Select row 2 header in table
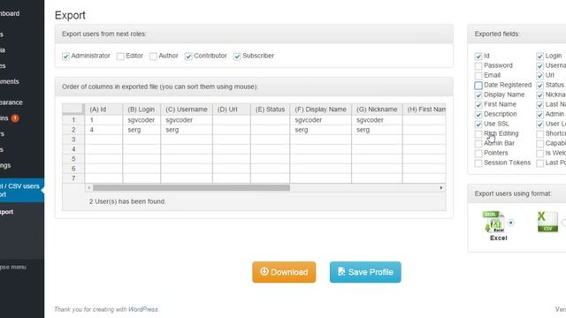 click(73, 130)
